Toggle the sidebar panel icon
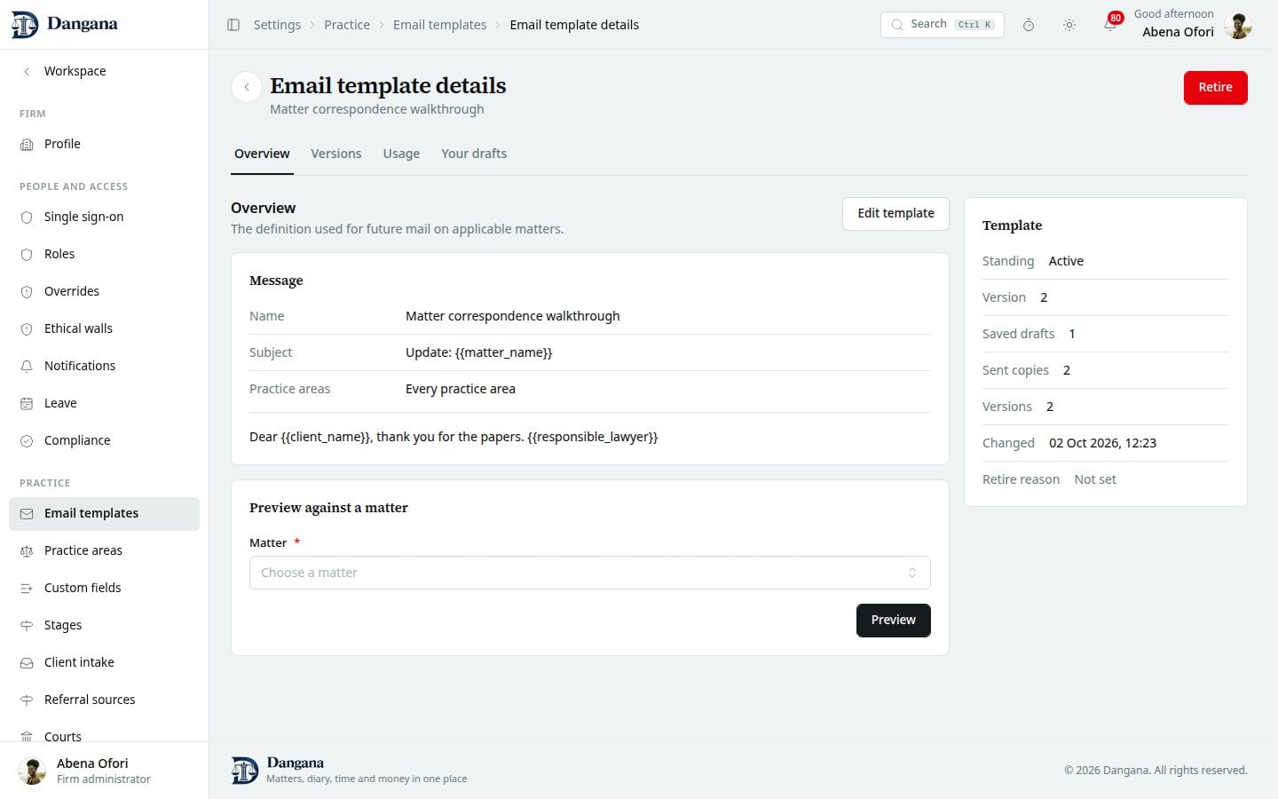The image size is (1278, 799). pyautogui.click(x=233, y=25)
